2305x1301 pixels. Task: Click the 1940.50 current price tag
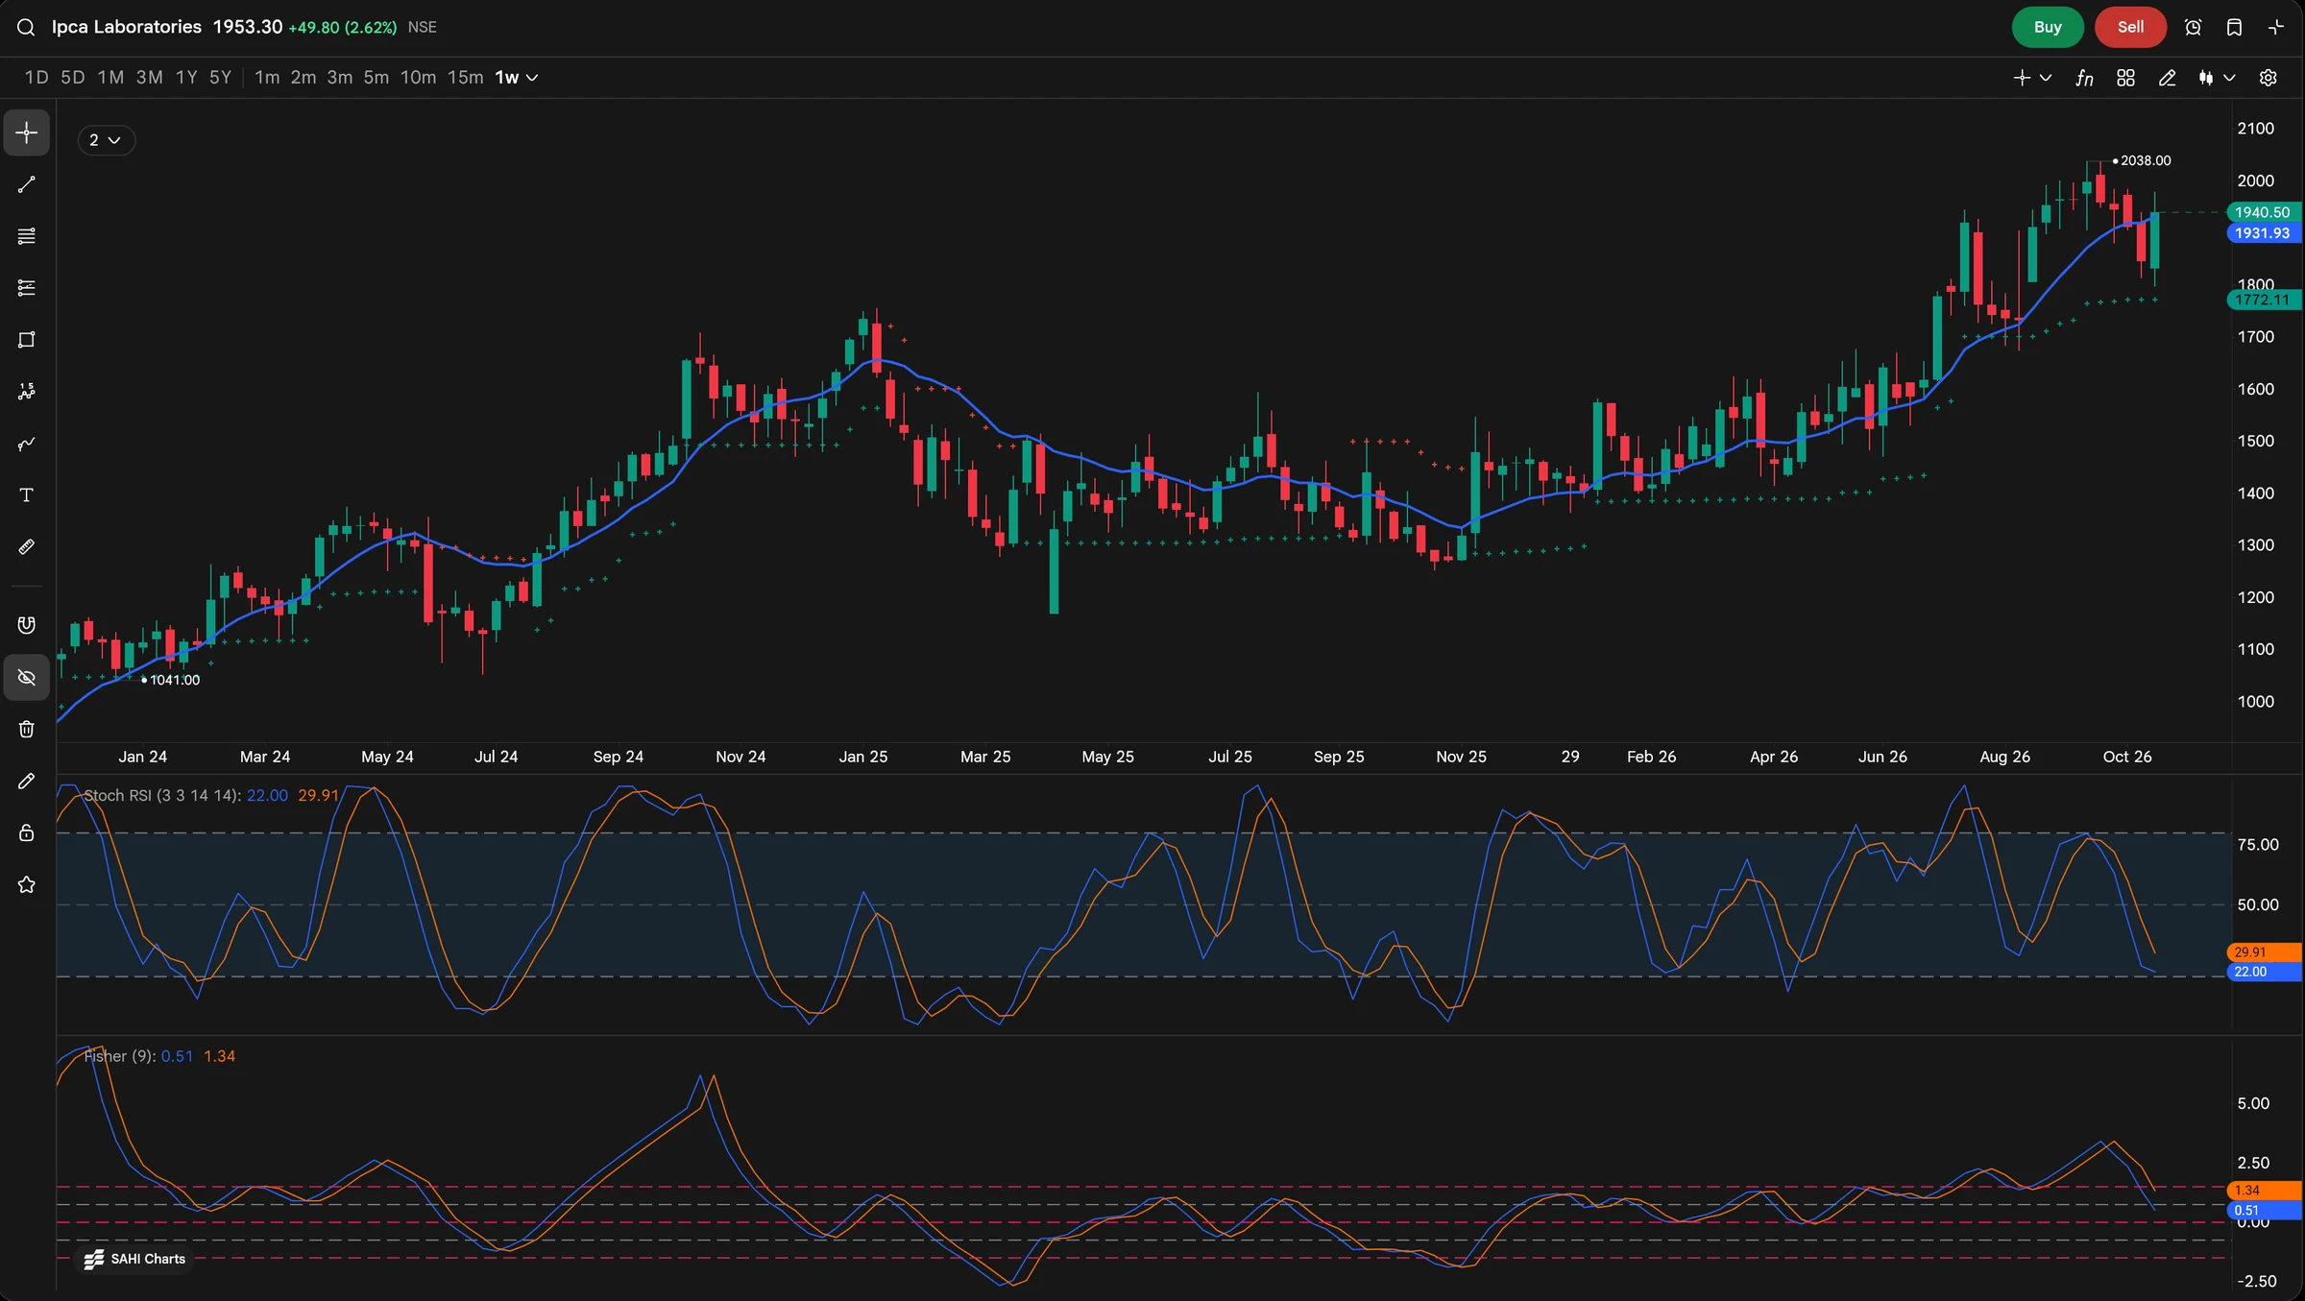(2263, 212)
